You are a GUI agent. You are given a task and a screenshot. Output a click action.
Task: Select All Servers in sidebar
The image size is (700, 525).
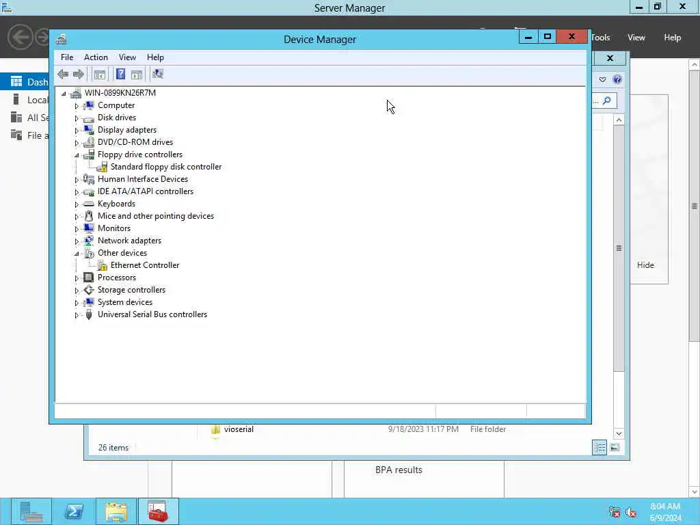25,118
